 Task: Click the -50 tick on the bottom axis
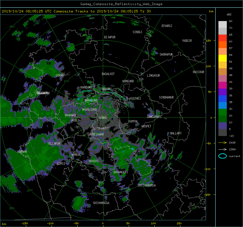click(76, 223)
